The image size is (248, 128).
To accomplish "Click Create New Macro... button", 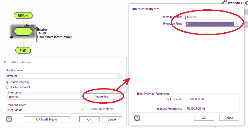I will point(103,109).
